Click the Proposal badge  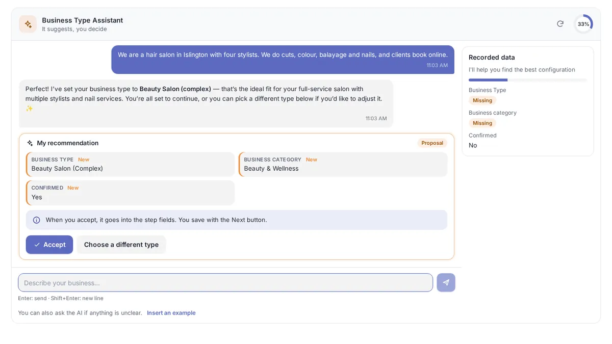click(x=432, y=143)
